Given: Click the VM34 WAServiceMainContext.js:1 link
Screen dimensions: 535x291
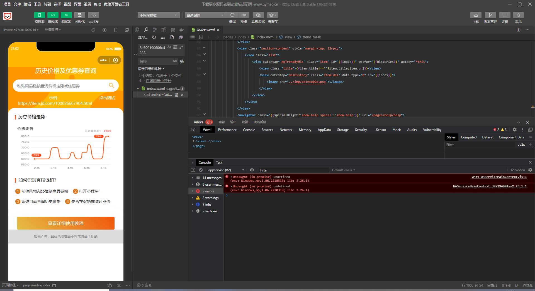Looking at the screenshot, I should click(x=499, y=177).
